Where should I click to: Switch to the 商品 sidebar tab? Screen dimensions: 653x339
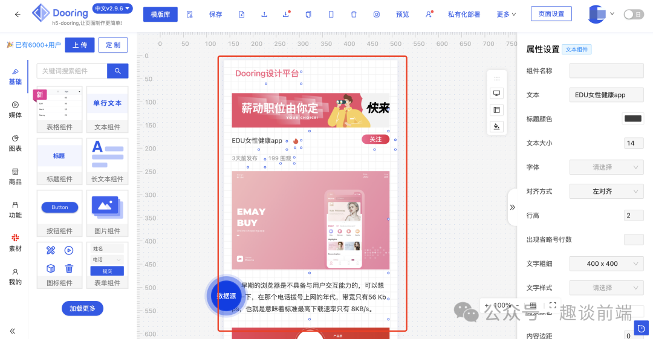tap(15, 176)
